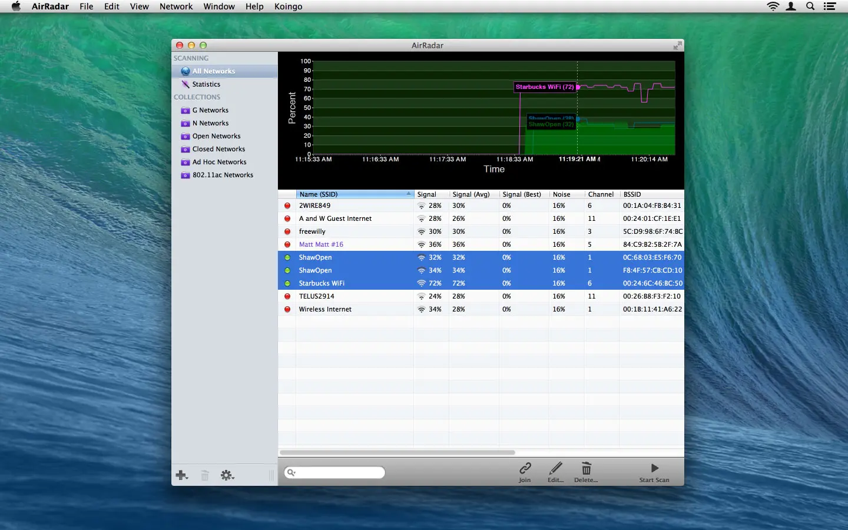
Task: Click the Delete trash icon
Action: coord(586,469)
